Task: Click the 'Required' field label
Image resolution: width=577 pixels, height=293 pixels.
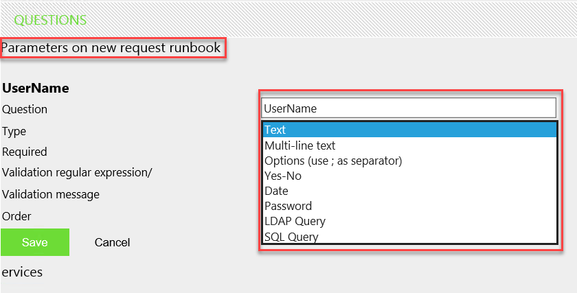Action: (x=25, y=152)
